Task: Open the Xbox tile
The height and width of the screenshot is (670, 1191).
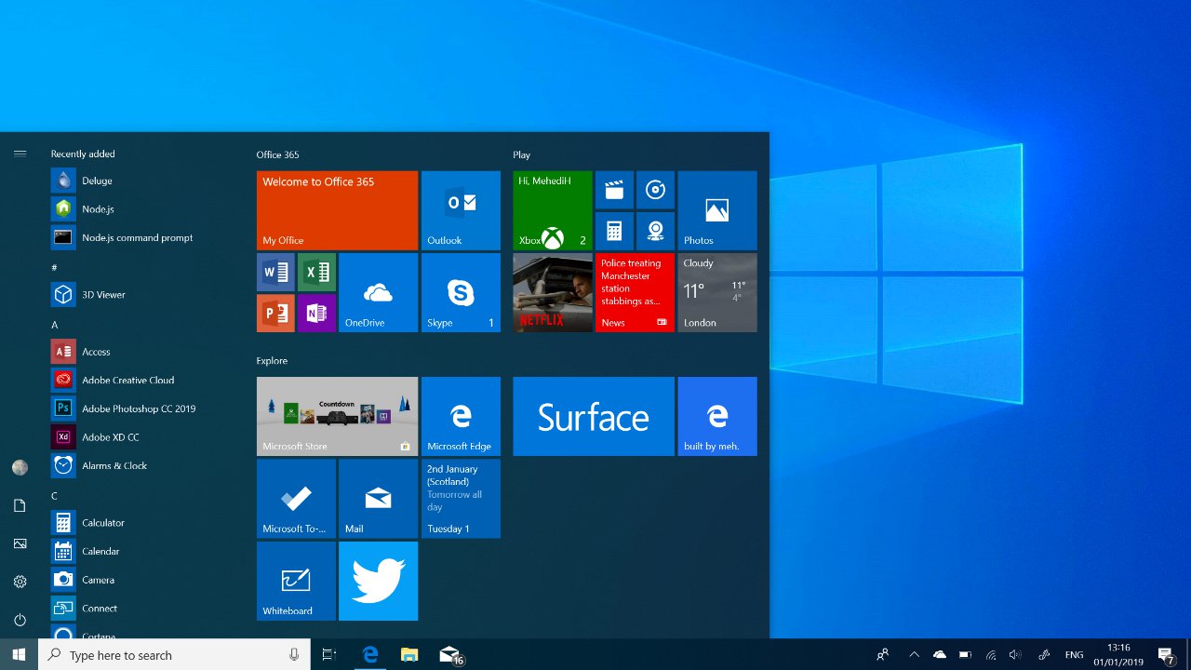Action: (551, 210)
